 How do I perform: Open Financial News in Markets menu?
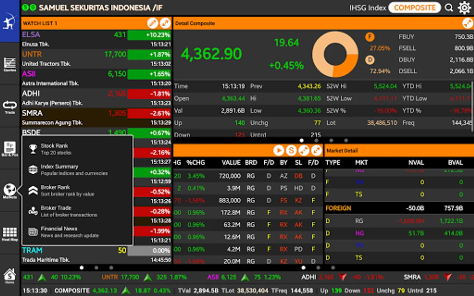click(x=77, y=232)
